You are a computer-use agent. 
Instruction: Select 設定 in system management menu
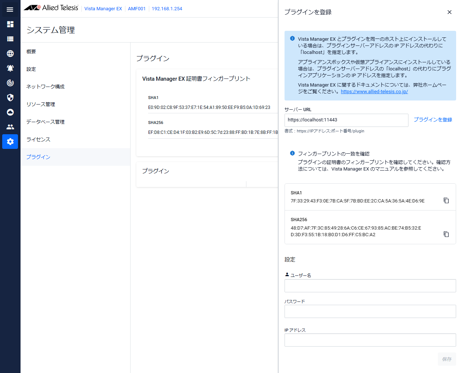coord(75,69)
